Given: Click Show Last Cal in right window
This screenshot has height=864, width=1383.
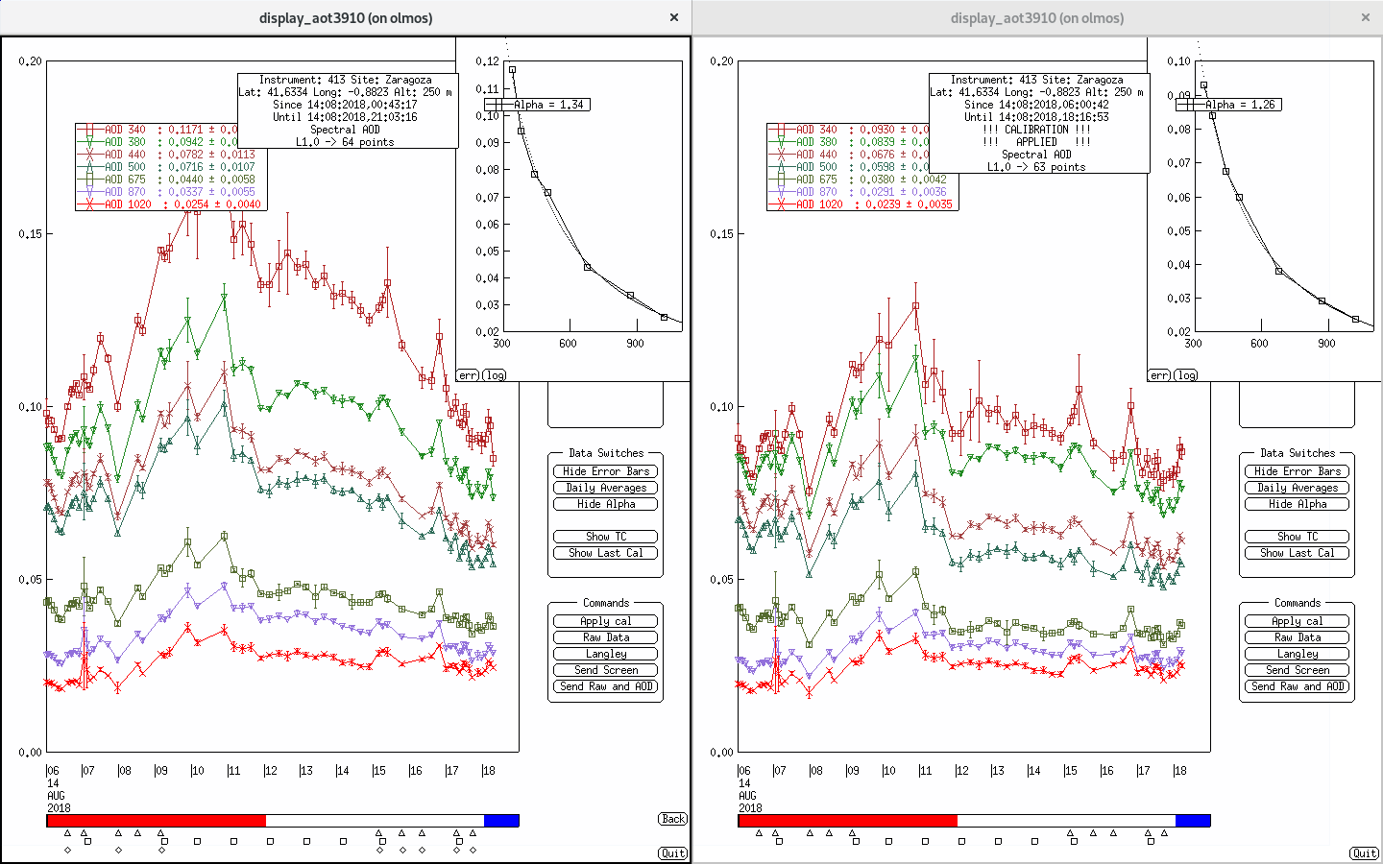Looking at the screenshot, I should (x=1298, y=553).
